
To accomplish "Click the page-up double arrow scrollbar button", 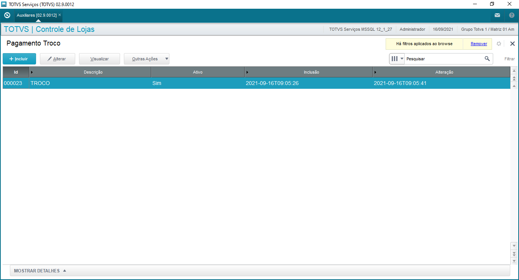I will (514, 79).
